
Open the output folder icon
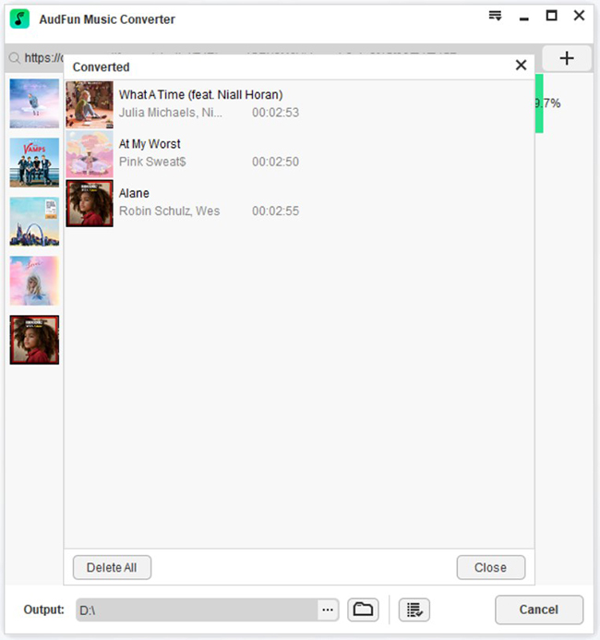click(363, 610)
